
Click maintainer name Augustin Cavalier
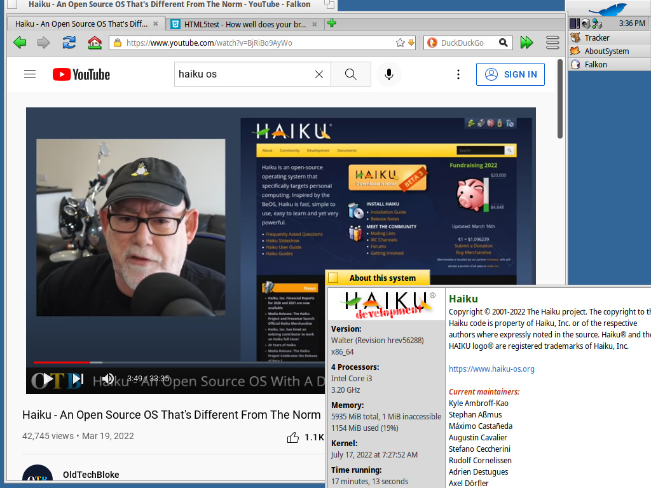[x=478, y=437]
